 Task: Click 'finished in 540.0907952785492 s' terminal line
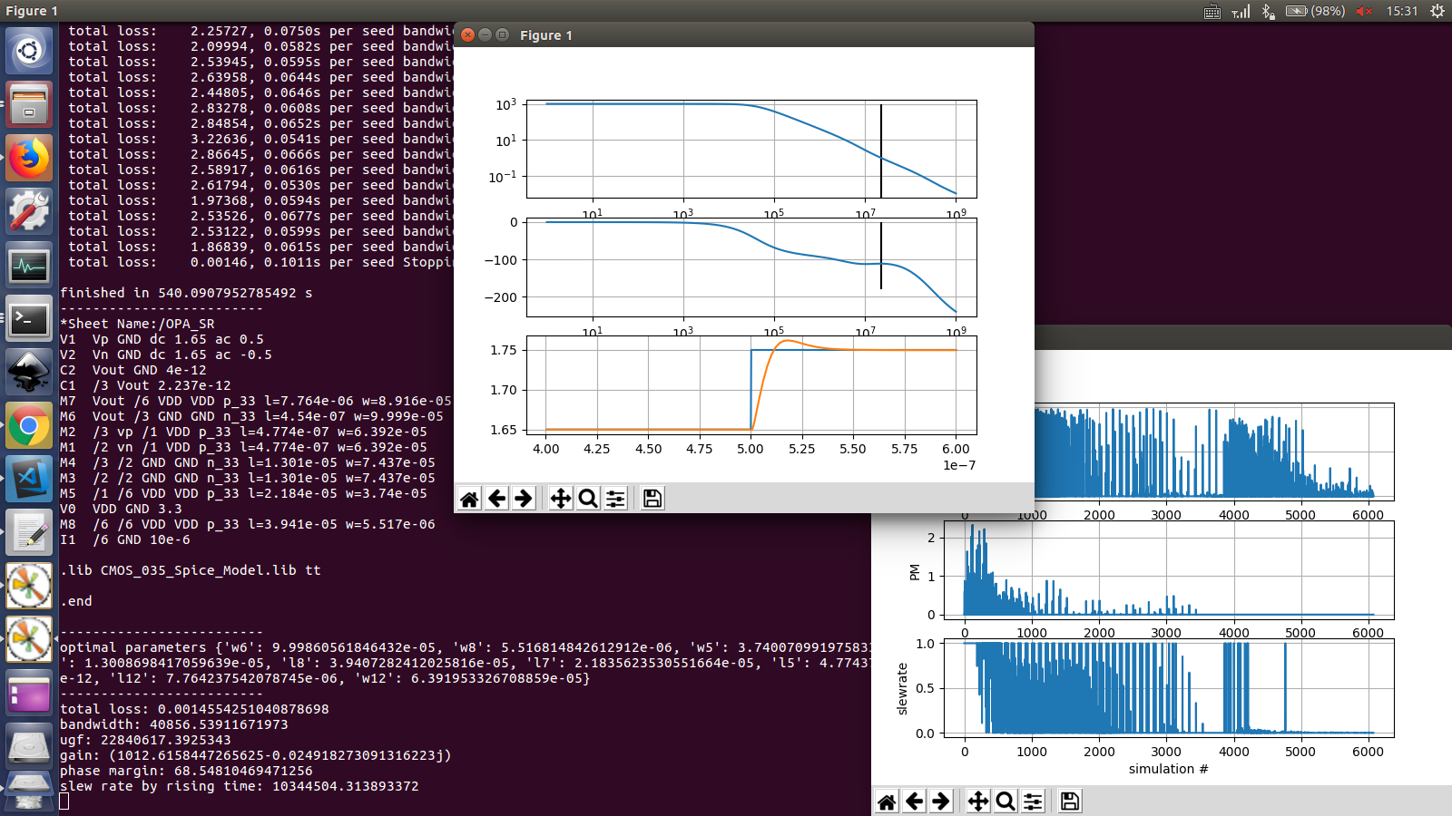pyautogui.click(x=186, y=293)
